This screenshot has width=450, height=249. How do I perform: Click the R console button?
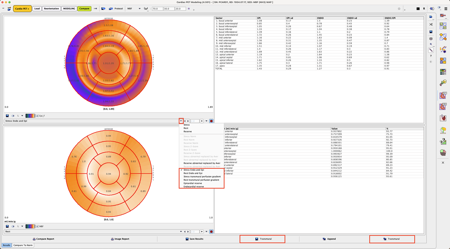click(424, 9)
